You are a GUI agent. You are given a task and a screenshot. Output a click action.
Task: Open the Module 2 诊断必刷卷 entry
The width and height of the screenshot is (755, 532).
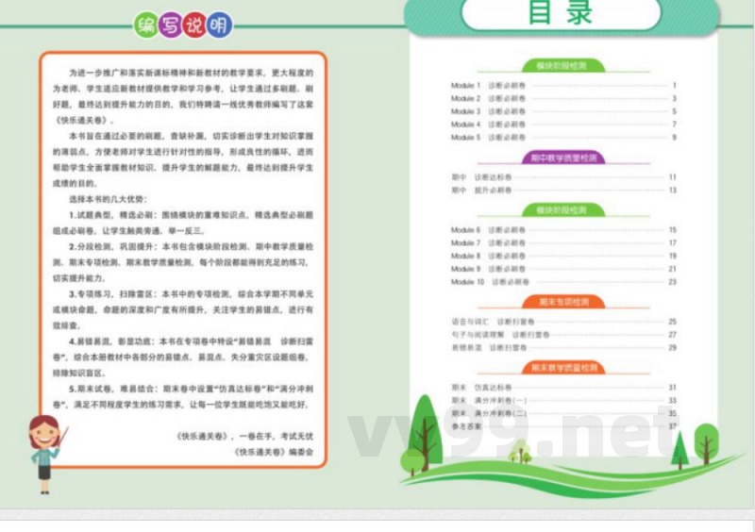click(x=563, y=98)
